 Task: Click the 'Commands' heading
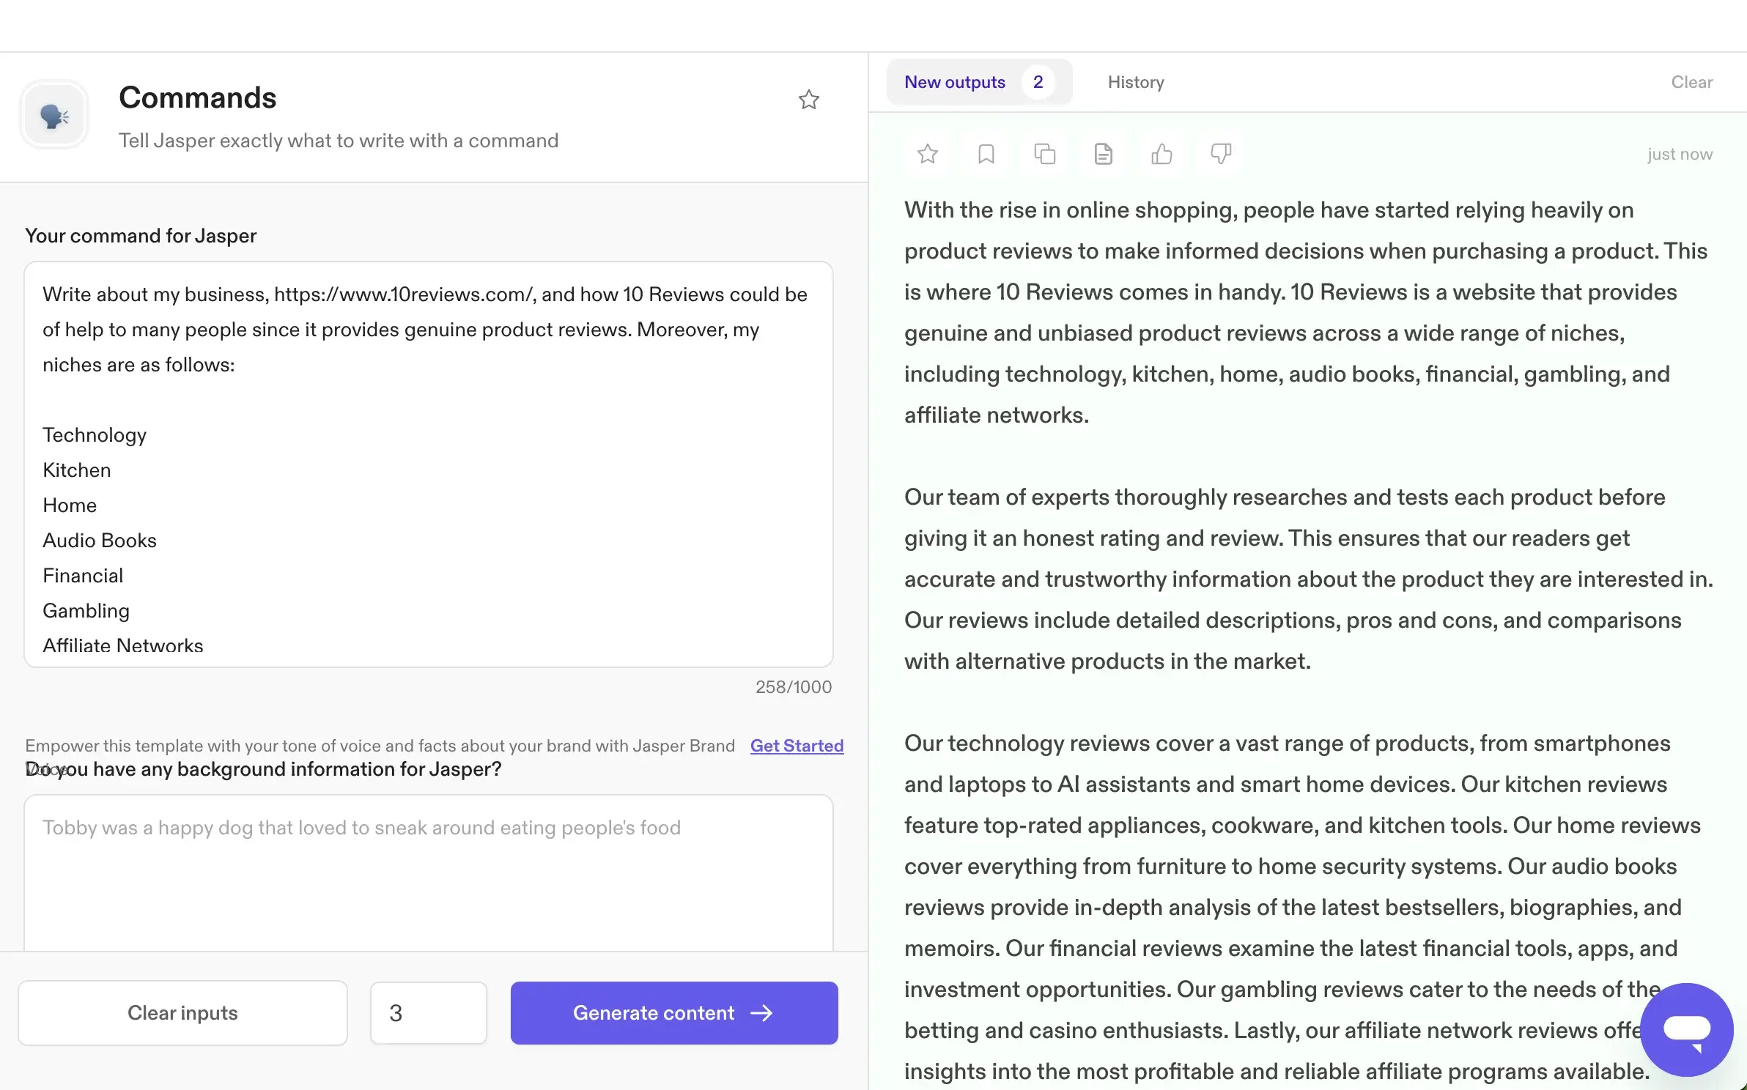198,97
